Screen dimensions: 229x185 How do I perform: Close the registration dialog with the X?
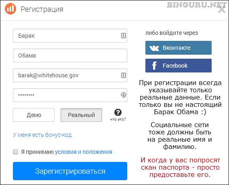[222, 10]
